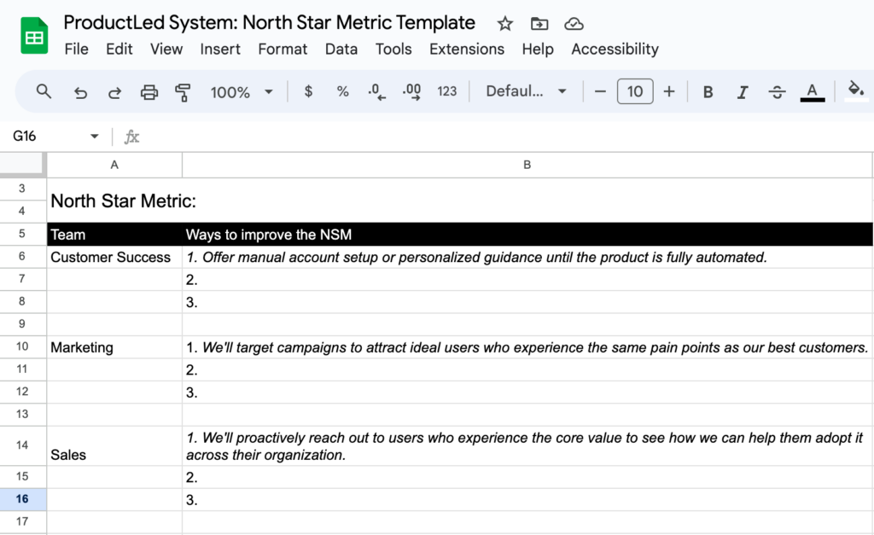
Task: Move the spreadsheet to a folder
Action: pos(539,24)
